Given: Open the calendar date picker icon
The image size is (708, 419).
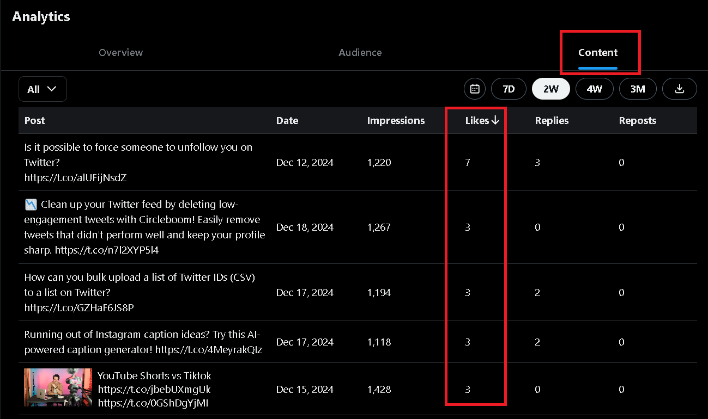Looking at the screenshot, I should pyautogui.click(x=475, y=89).
